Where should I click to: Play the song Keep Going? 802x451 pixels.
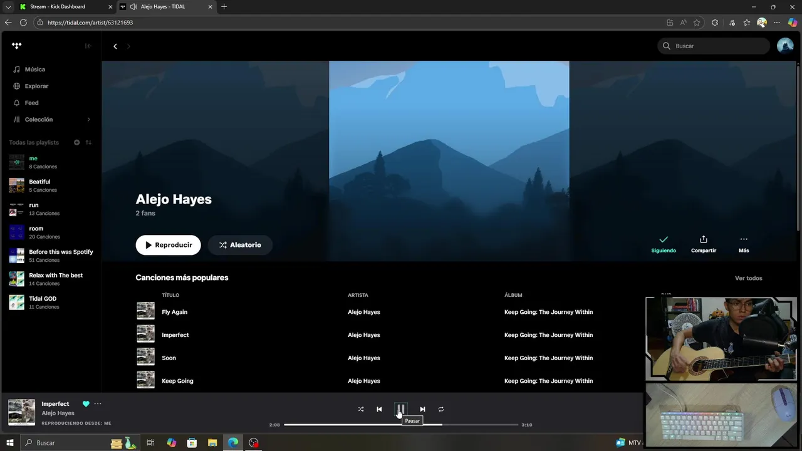[x=177, y=381]
